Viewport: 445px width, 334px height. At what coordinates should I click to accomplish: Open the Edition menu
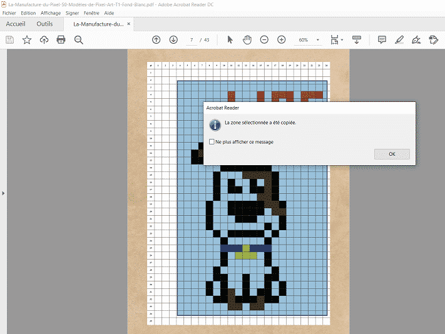click(28, 13)
